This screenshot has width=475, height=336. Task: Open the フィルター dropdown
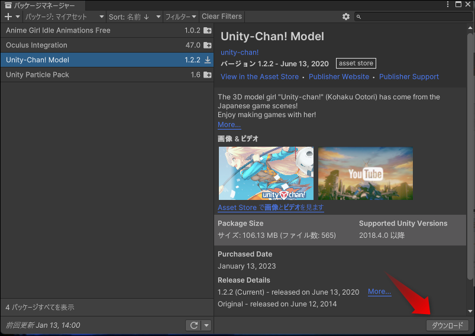[x=181, y=17]
